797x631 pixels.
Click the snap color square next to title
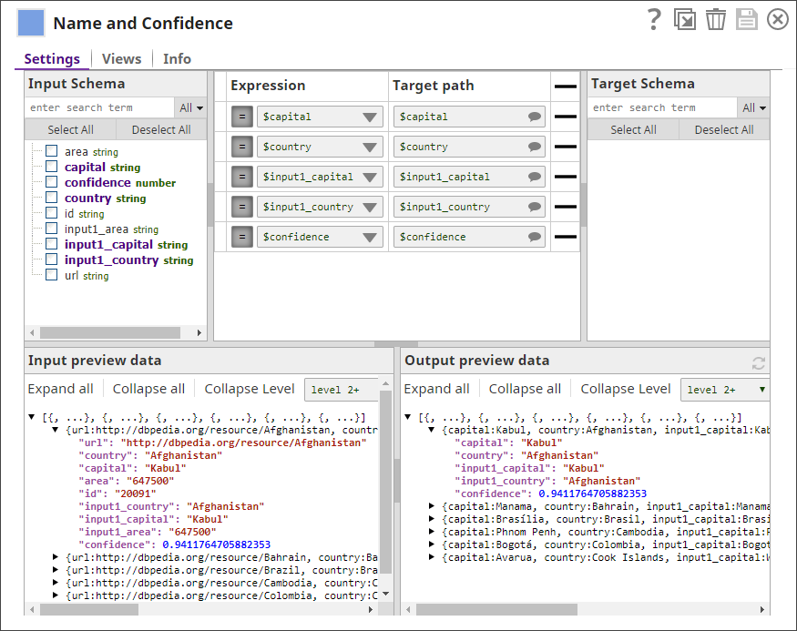click(x=31, y=24)
